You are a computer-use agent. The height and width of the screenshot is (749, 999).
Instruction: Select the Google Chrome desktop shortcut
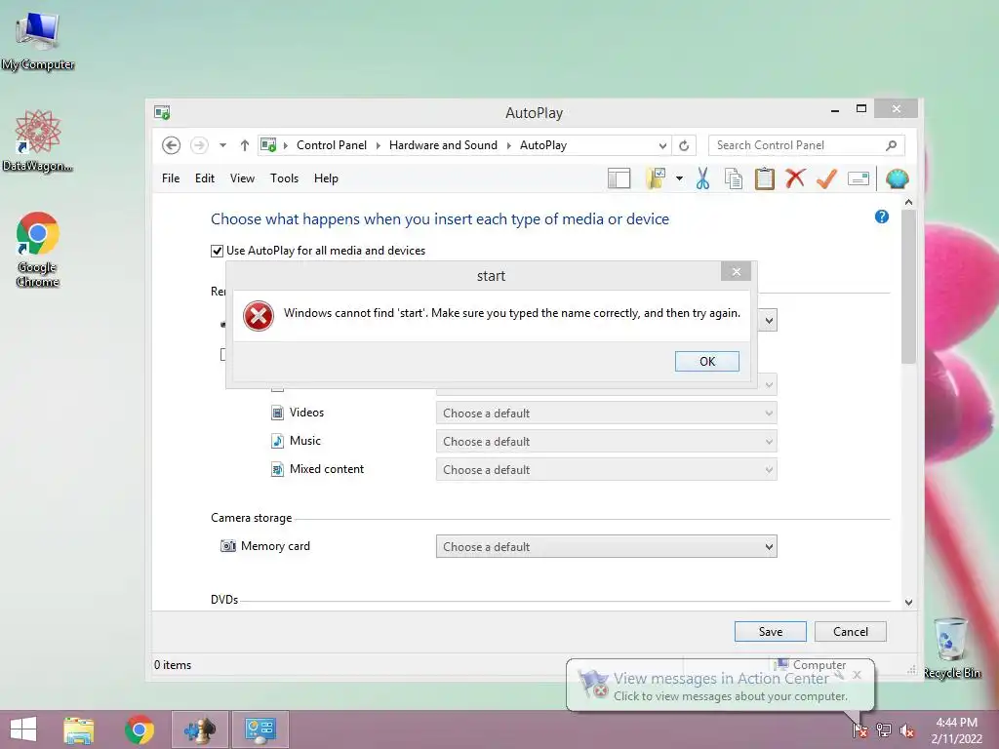tap(38, 249)
